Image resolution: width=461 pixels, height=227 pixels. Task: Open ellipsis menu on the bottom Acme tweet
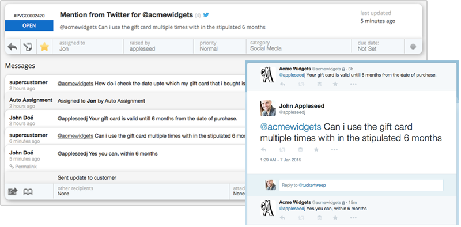pyautogui.click(x=353, y=218)
